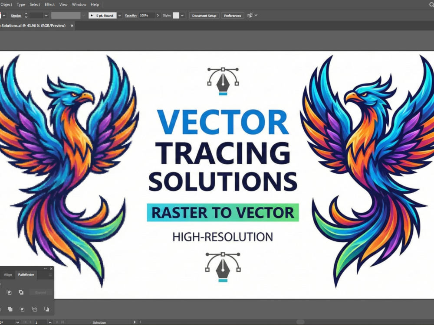Expand the rotate view dropdown in status bar

pos(17,322)
